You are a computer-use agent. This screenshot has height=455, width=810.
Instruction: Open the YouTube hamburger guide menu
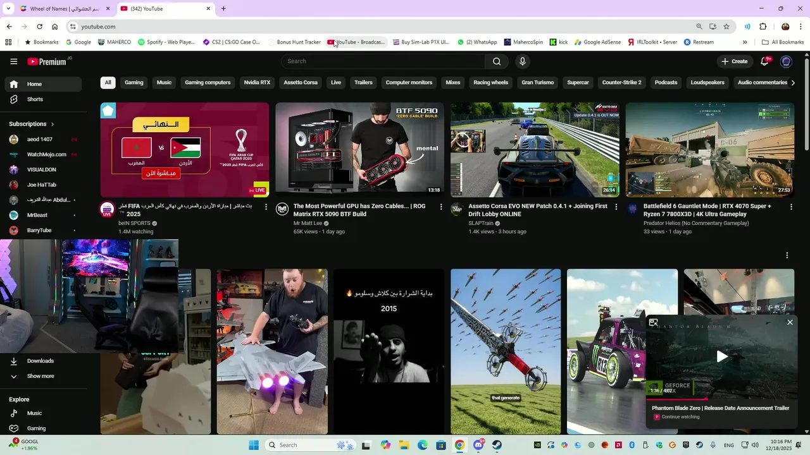13,61
